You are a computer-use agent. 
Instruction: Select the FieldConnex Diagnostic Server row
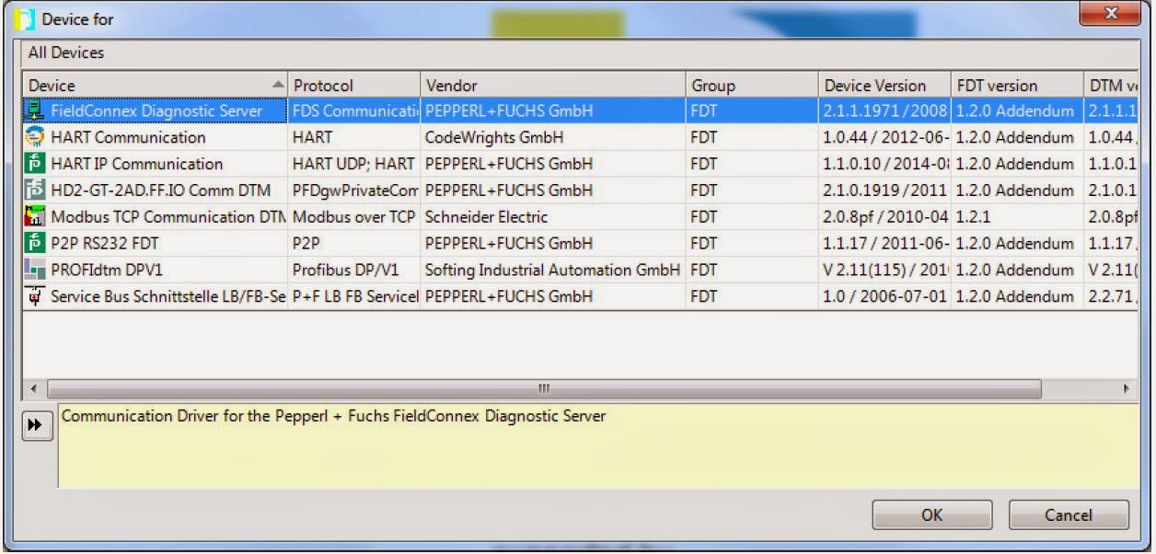click(579, 111)
